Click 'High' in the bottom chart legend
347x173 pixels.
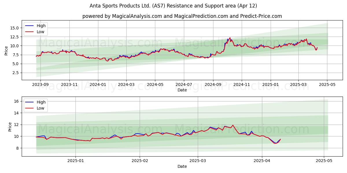click(x=41, y=102)
